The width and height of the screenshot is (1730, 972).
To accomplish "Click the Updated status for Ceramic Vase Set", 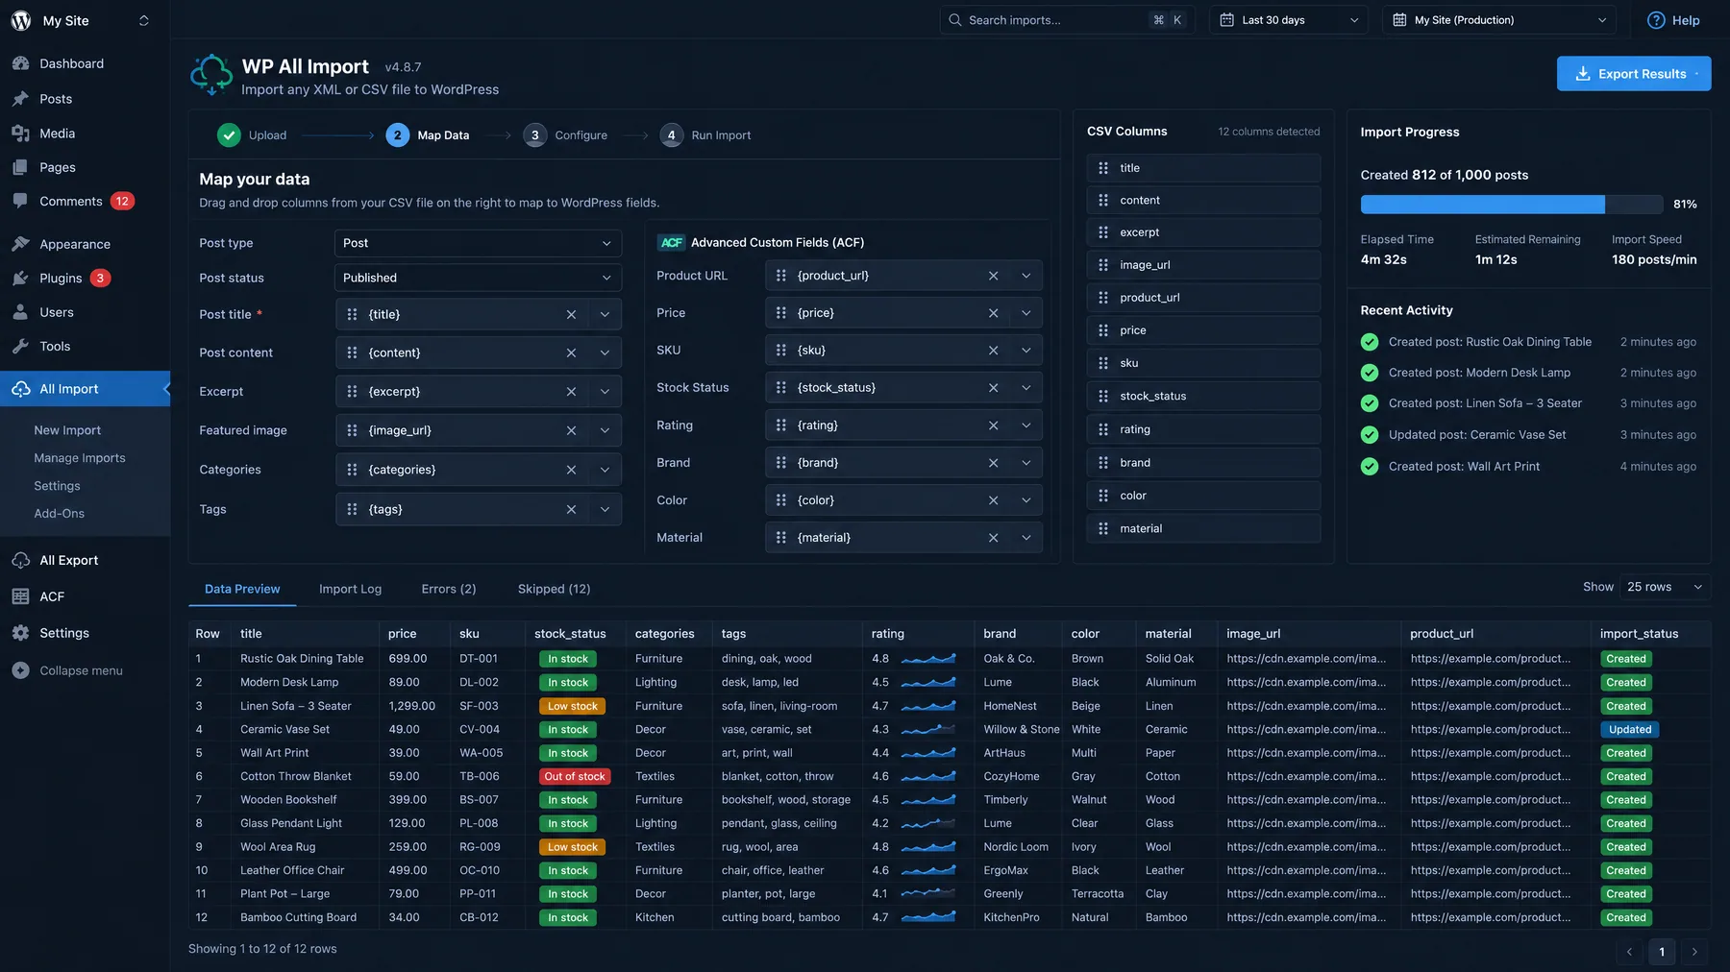I will click(x=1630, y=730).
